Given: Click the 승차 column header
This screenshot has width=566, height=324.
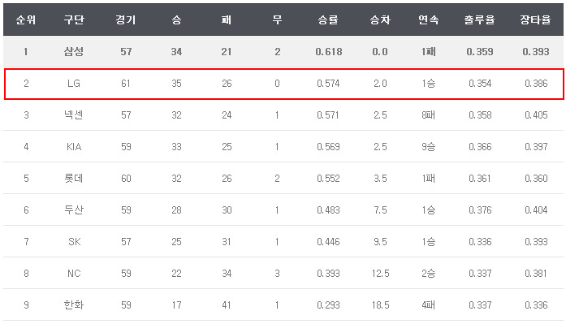Looking at the screenshot, I should click(380, 19).
